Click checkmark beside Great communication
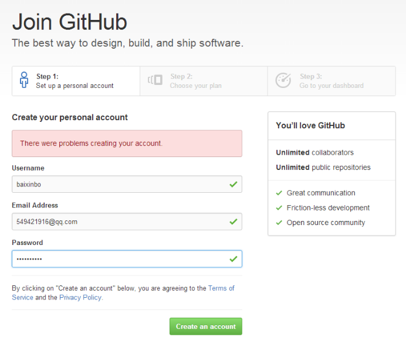This screenshot has height=337, width=406. click(x=279, y=193)
